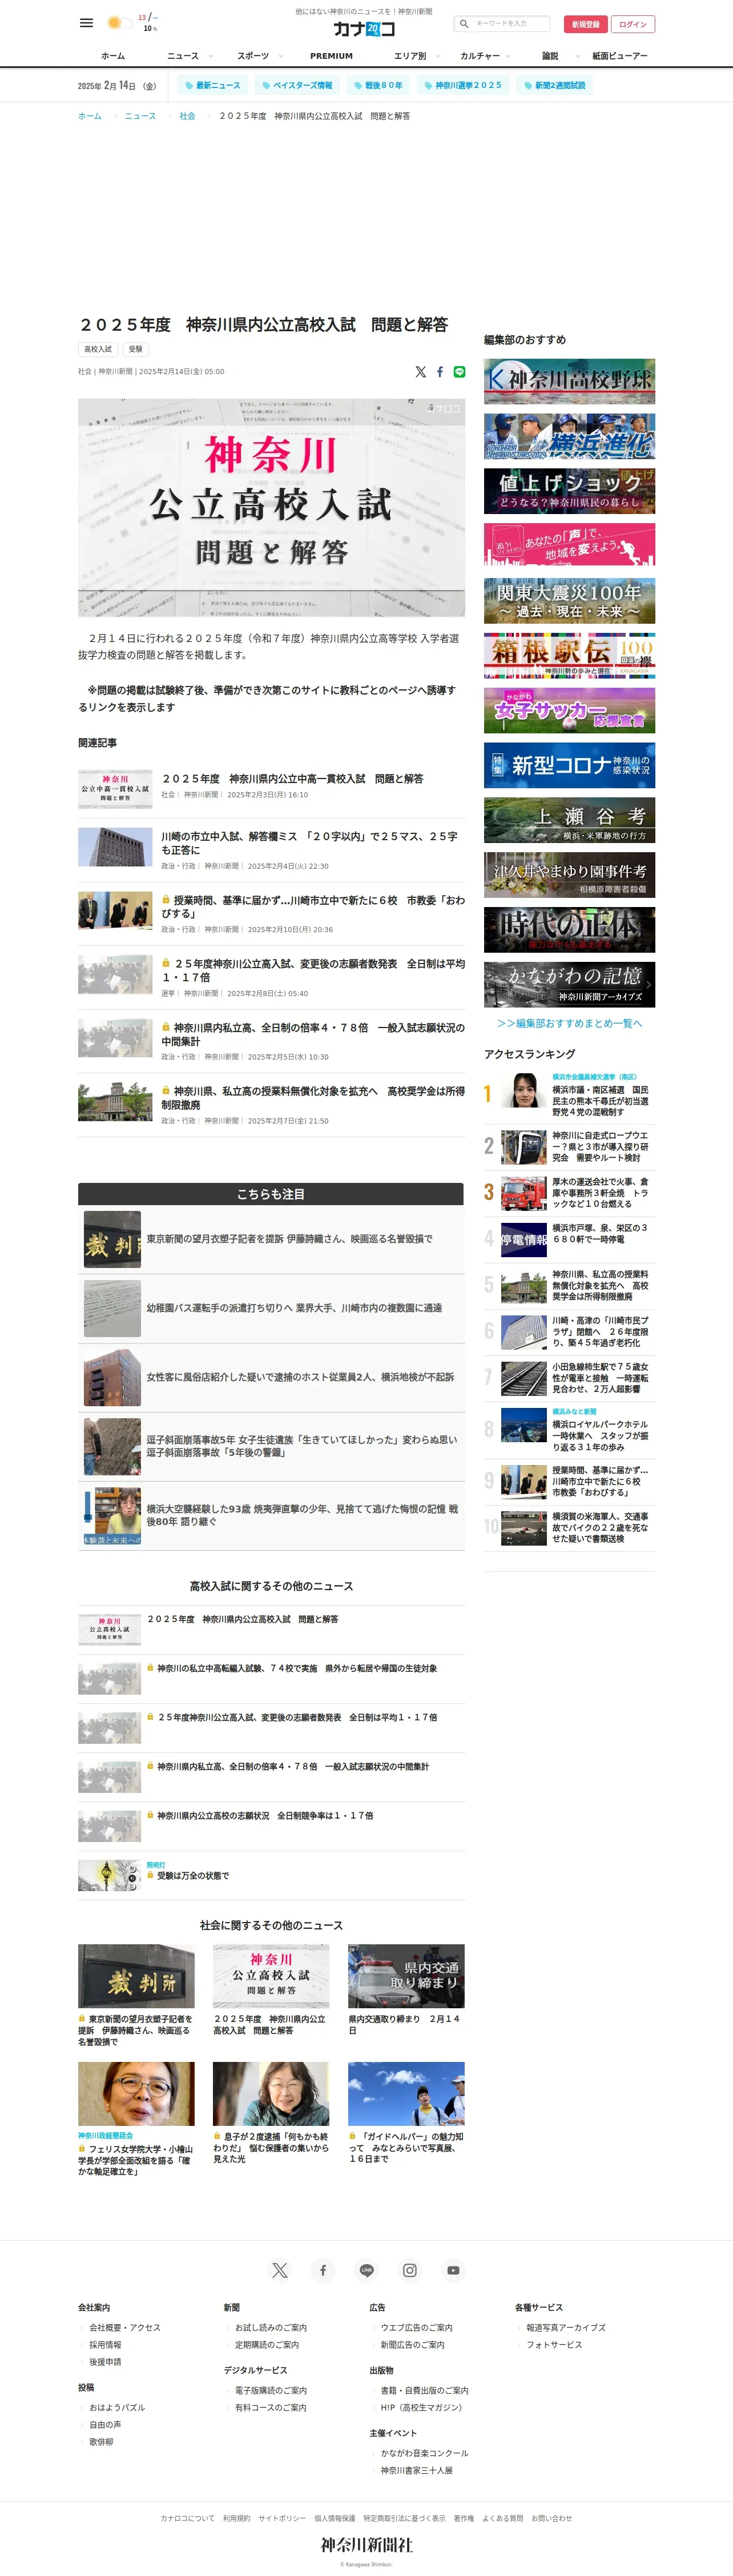Open footer LINE social icon
The image size is (733, 2576).
tap(367, 2270)
